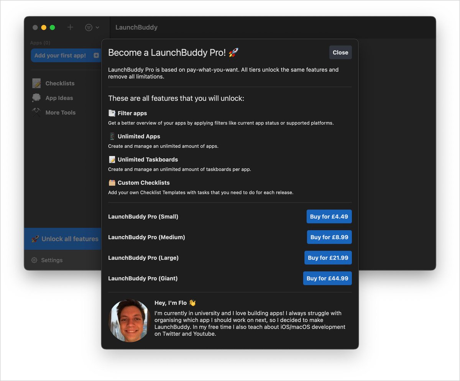Click the Unlimited Taskboards memo icon
The height and width of the screenshot is (381, 460).
112,159
